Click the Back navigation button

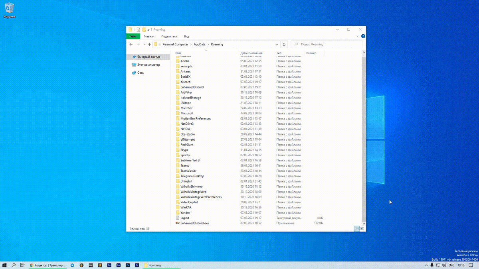pos(131,44)
